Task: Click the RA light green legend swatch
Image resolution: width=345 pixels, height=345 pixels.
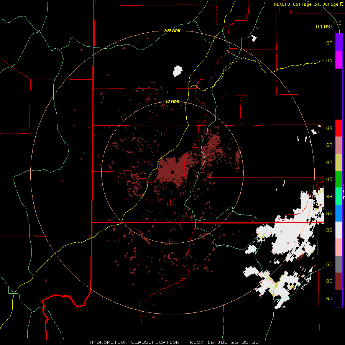Action: [338, 196]
